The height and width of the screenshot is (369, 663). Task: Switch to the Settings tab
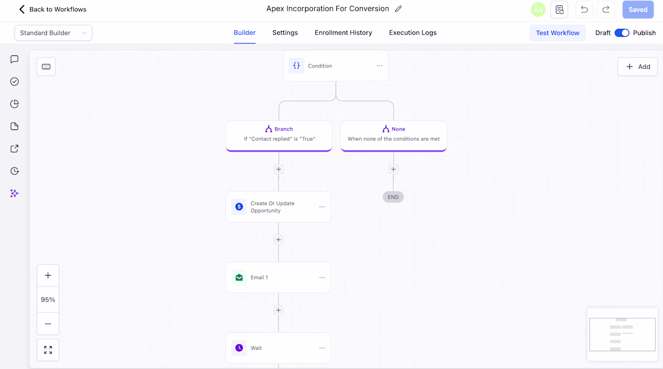285,33
